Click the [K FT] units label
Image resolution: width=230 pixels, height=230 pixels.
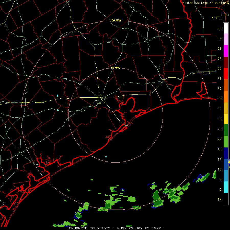(216, 18)
